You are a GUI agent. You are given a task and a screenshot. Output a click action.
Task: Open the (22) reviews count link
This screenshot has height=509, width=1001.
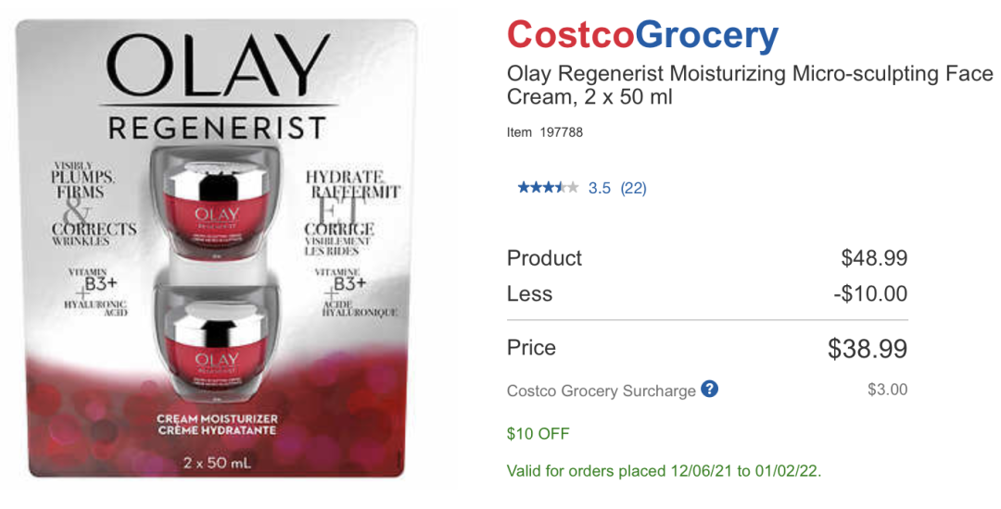point(633,188)
